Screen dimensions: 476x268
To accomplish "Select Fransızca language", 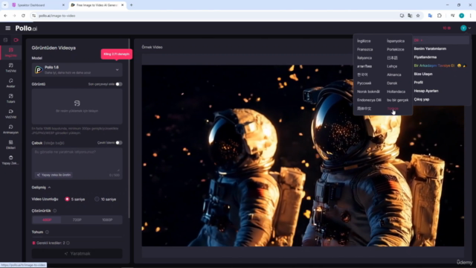I will [365, 50].
